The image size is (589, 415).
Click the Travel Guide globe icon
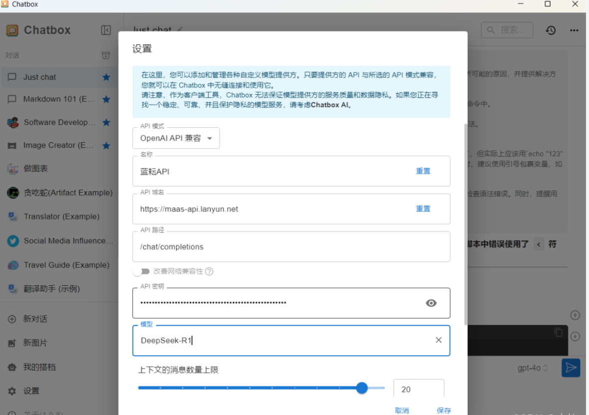pyautogui.click(x=13, y=265)
